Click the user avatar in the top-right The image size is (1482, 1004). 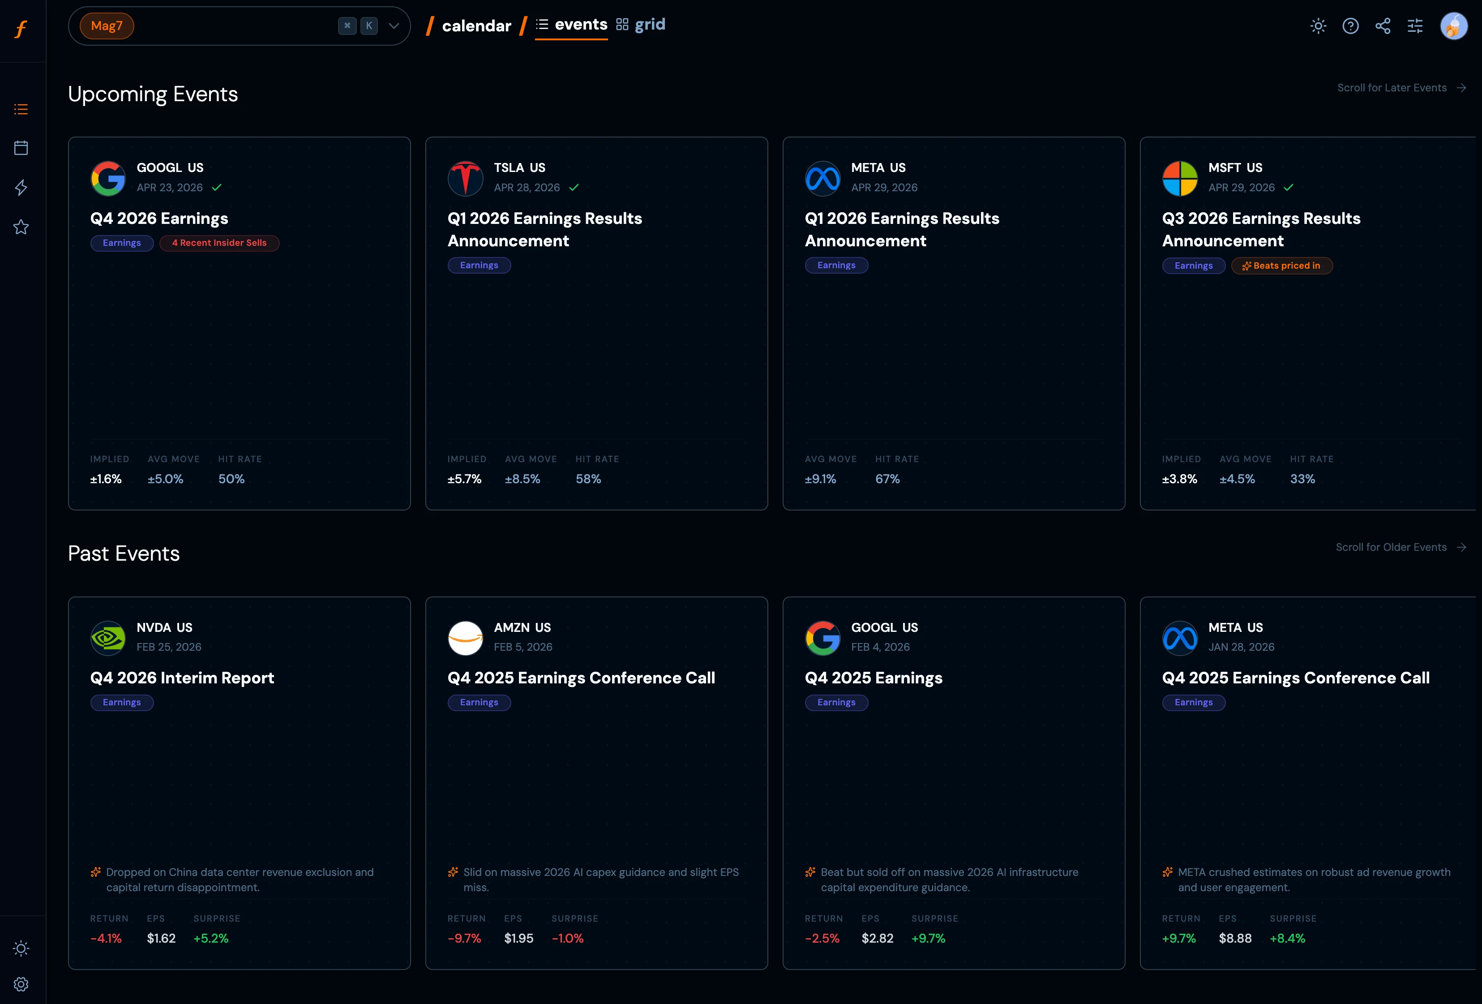pyautogui.click(x=1455, y=26)
